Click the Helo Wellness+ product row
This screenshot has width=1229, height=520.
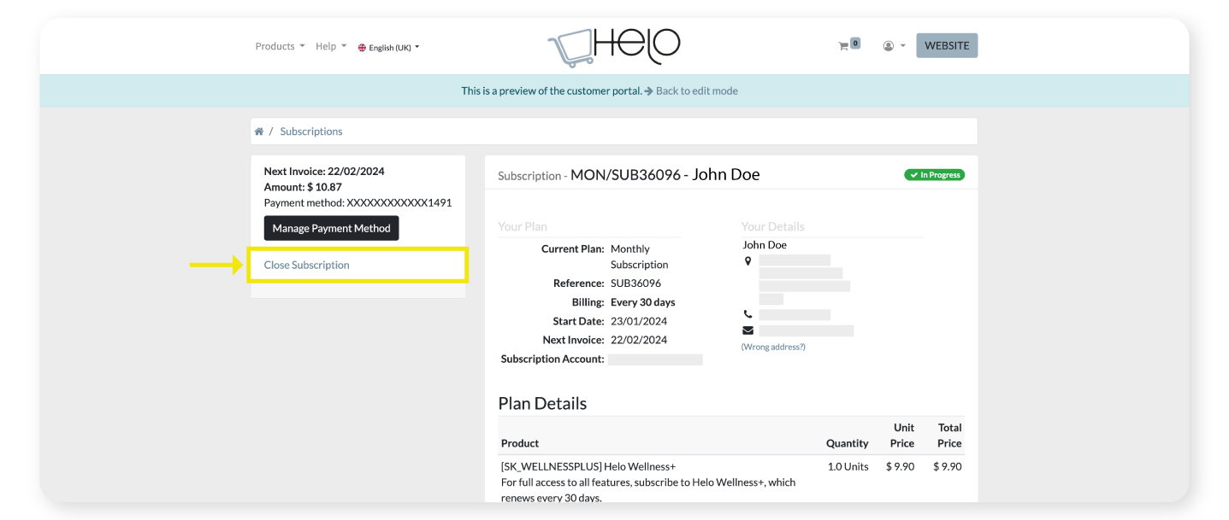click(588, 467)
